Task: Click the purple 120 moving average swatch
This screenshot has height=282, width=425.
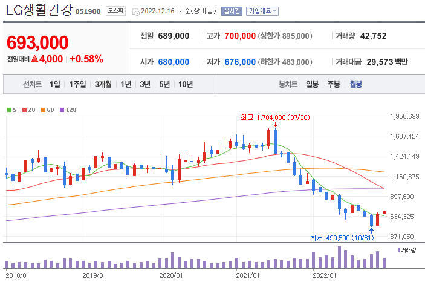Action: tap(62, 110)
